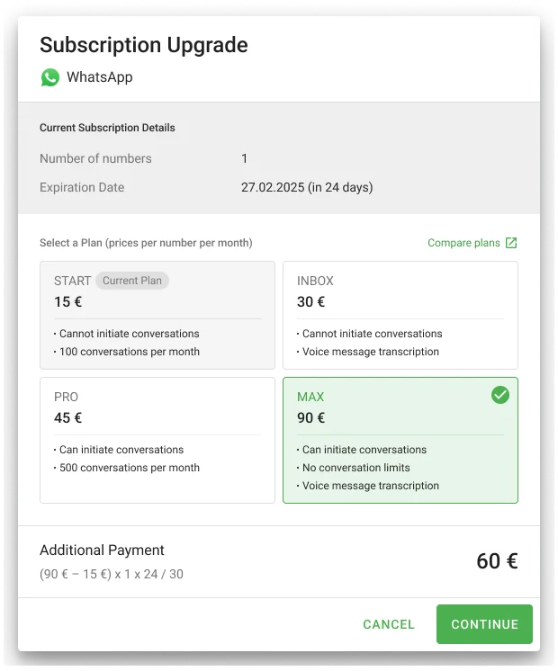This screenshot has height=671, width=558.
Task: Click the 30 € INBOX price
Action: point(311,302)
